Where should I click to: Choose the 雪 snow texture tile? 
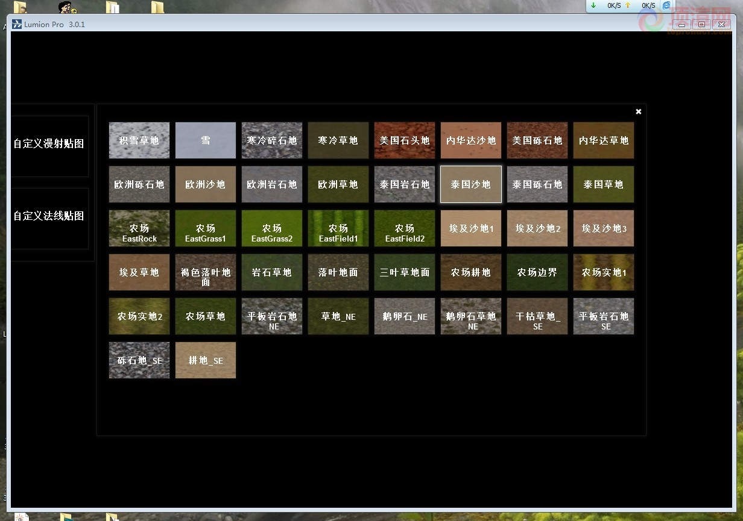206,140
